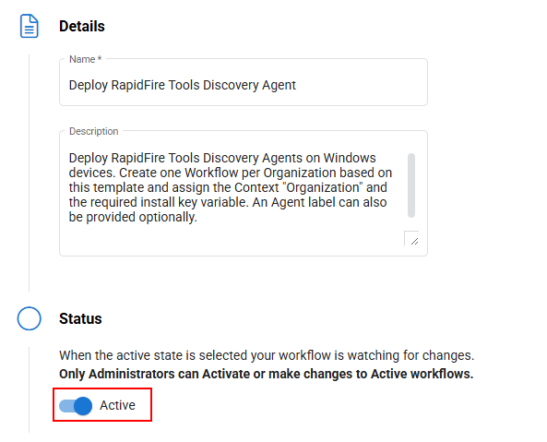Click the Active label beside the switch

[x=117, y=405]
